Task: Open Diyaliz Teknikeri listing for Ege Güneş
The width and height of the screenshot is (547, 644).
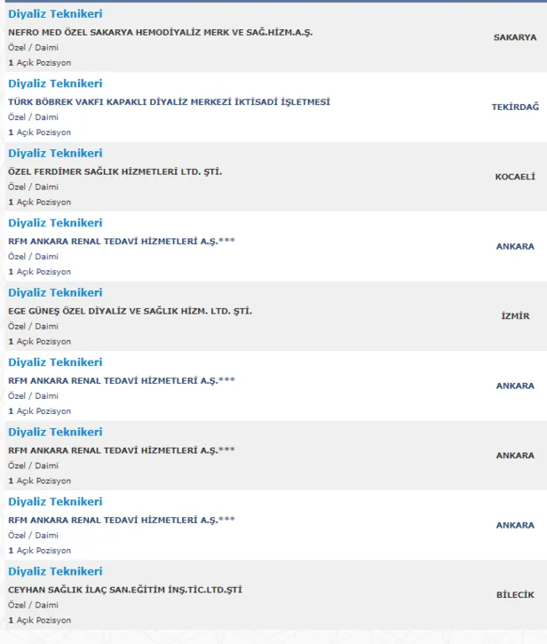Action: (x=55, y=292)
